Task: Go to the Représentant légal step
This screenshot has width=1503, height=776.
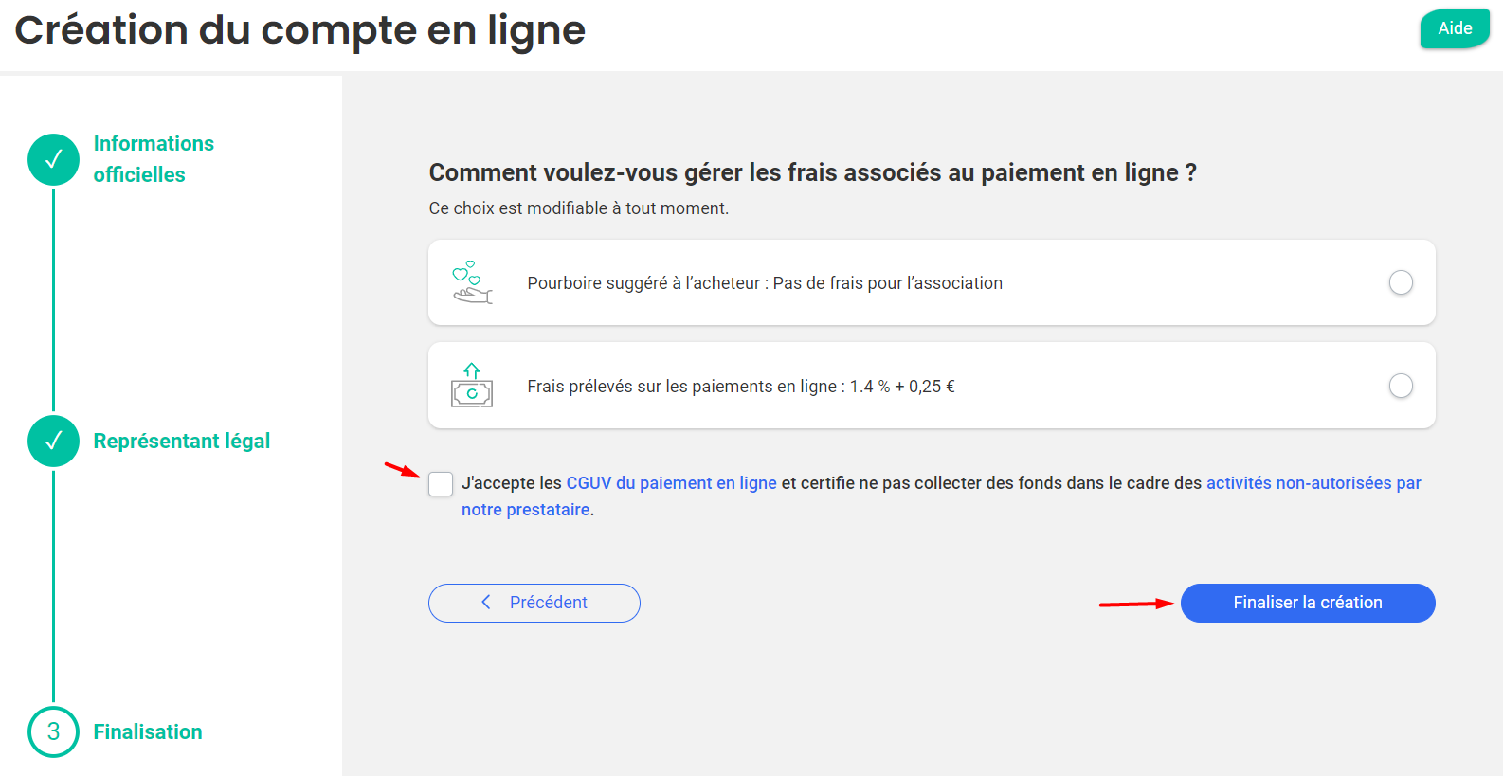Action: click(x=182, y=442)
